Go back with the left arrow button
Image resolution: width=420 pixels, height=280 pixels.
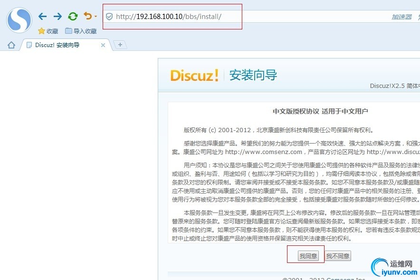[x=42, y=16]
